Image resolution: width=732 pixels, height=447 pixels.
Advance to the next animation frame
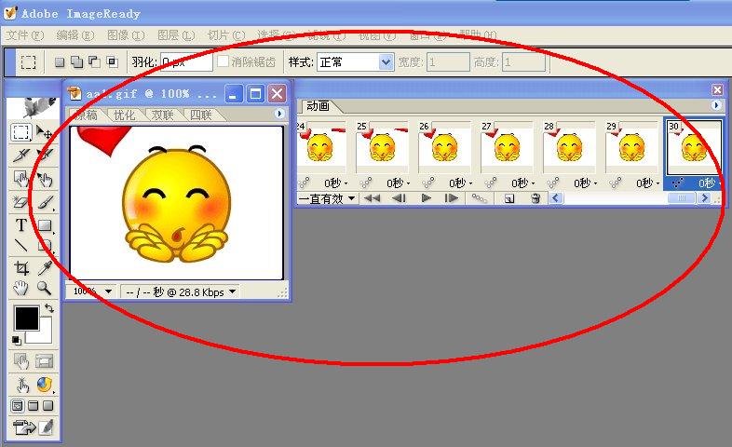pyautogui.click(x=452, y=198)
